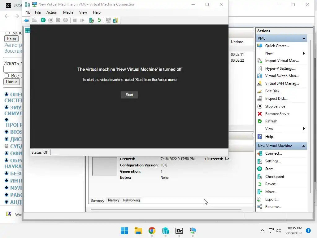Tick the 'Все' checkbox in browser page

coord(7,76)
